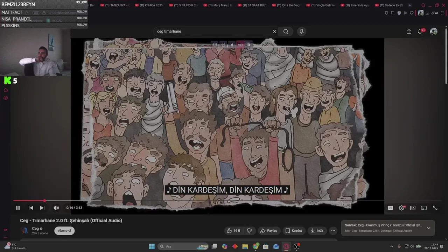Image resolution: width=448 pixels, height=252 pixels.
Task: Open OBS Studio from the taskbar
Action: coord(296,246)
